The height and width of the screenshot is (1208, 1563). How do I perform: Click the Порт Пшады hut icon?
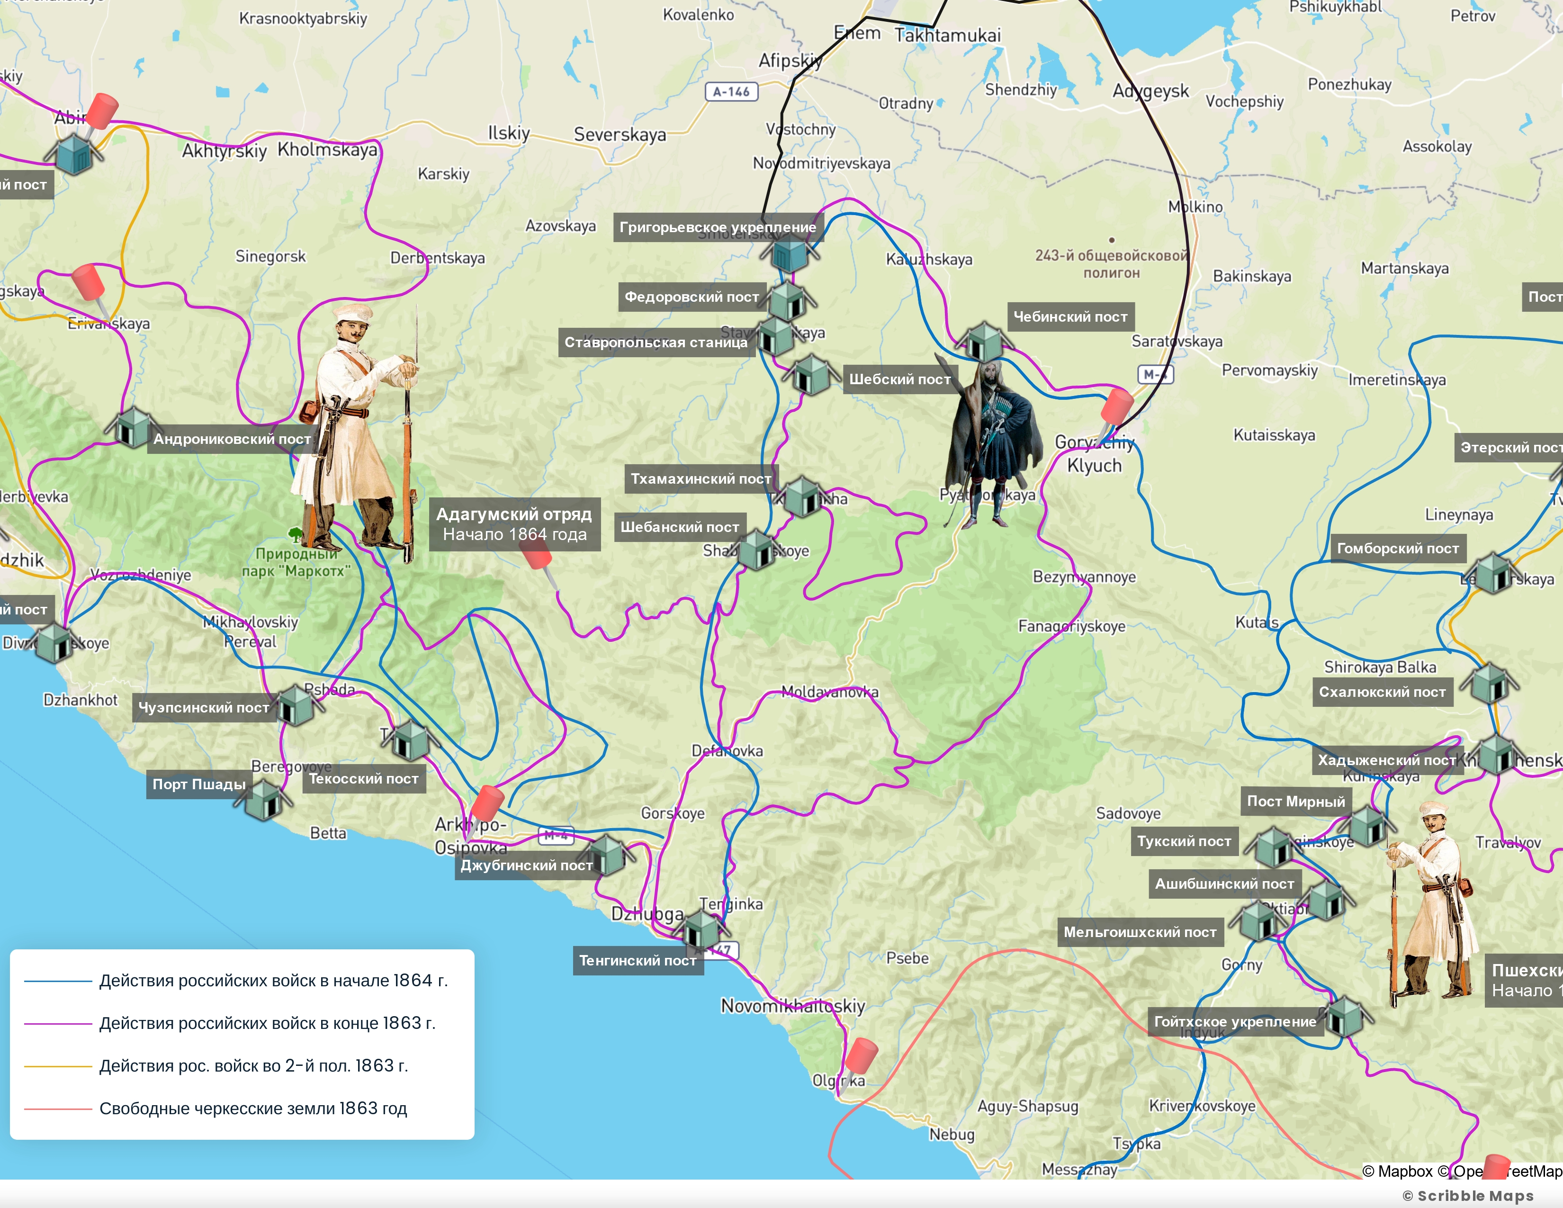click(x=264, y=799)
